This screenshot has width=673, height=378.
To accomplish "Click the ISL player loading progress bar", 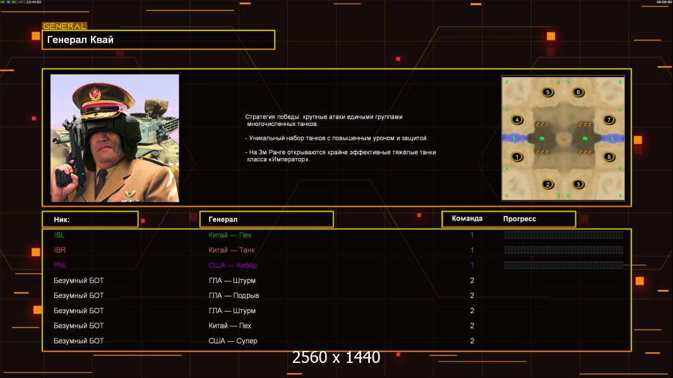I will click(x=563, y=235).
